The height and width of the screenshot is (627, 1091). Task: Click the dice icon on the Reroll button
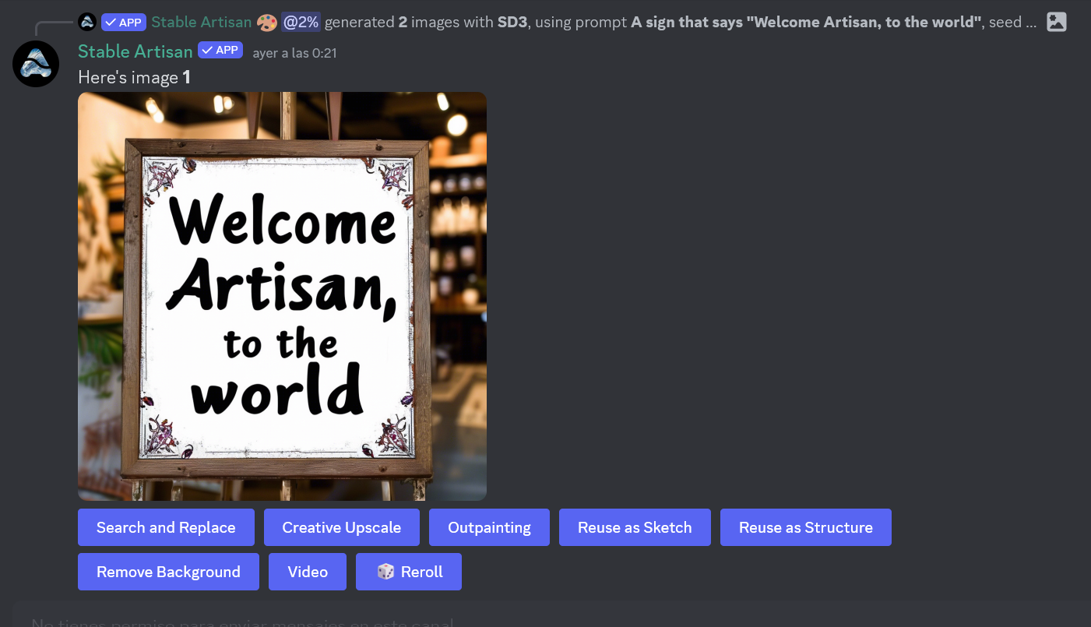pos(385,571)
